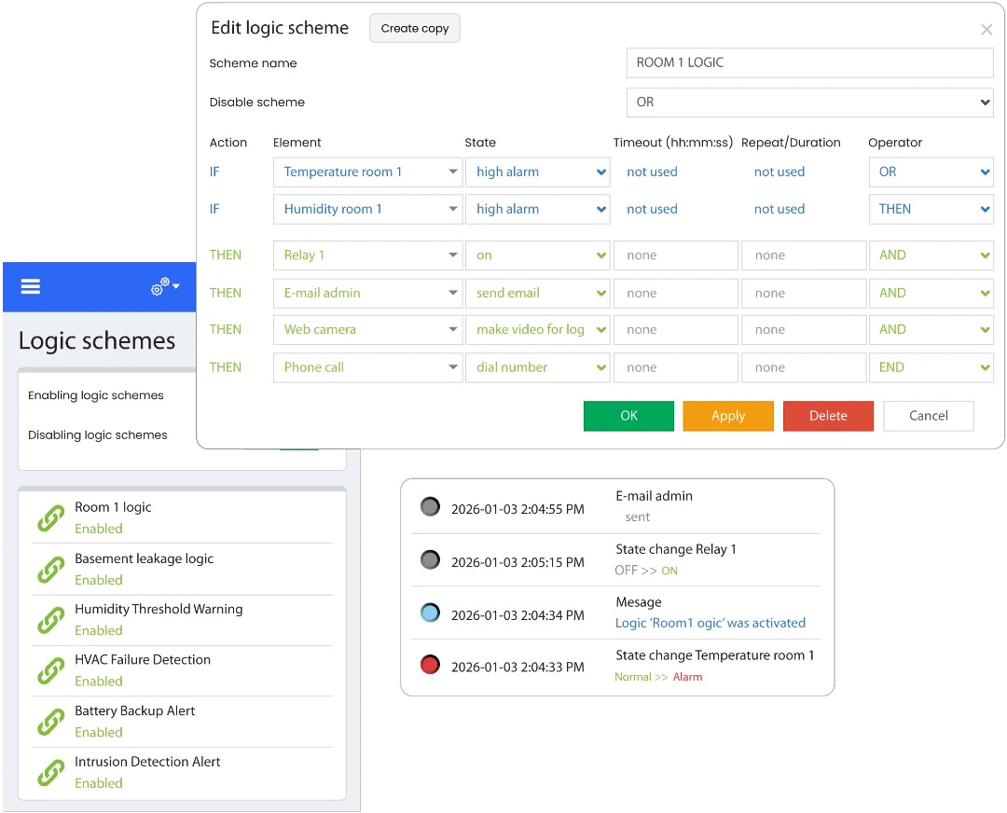Viewport: 1007px width, 813px height.
Task: Open the Phone call element dropdown
Action: (x=368, y=368)
